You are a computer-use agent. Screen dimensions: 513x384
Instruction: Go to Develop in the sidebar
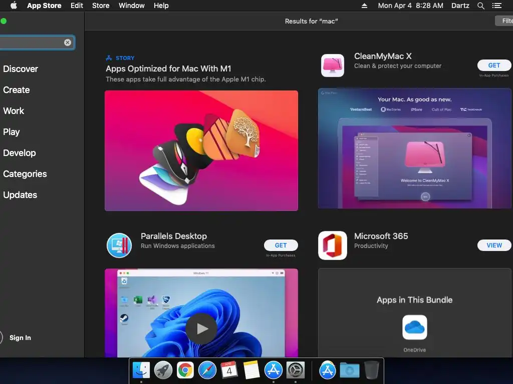20,153
